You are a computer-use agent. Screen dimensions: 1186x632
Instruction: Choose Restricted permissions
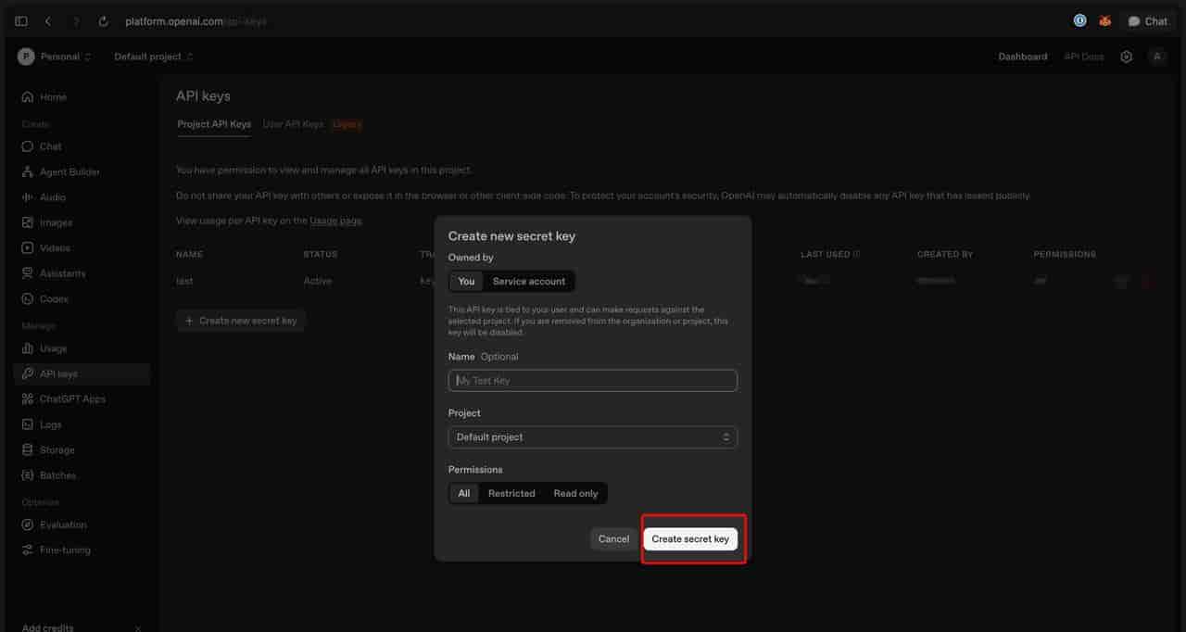click(x=511, y=493)
